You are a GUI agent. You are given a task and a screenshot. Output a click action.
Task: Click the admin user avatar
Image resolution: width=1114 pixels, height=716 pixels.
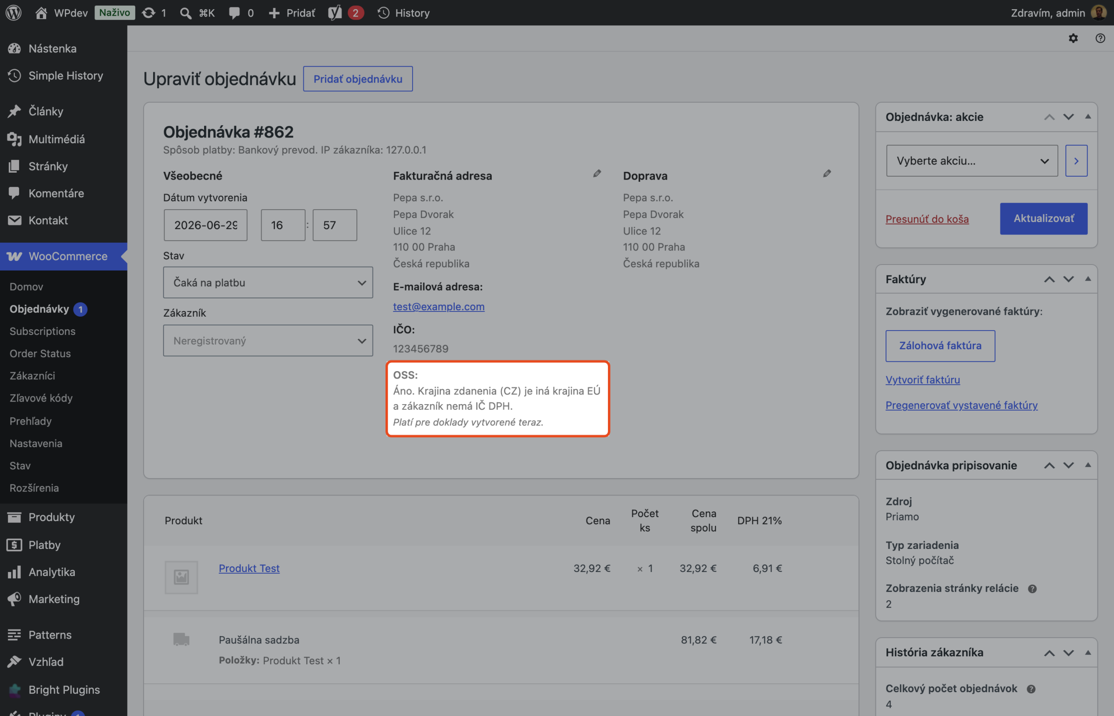(1099, 13)
